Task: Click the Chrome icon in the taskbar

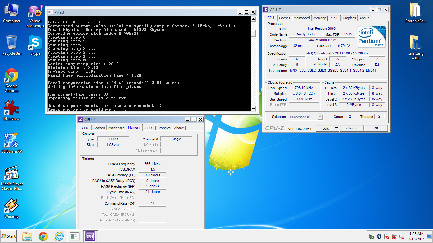Action: click(x=43, y=236)
